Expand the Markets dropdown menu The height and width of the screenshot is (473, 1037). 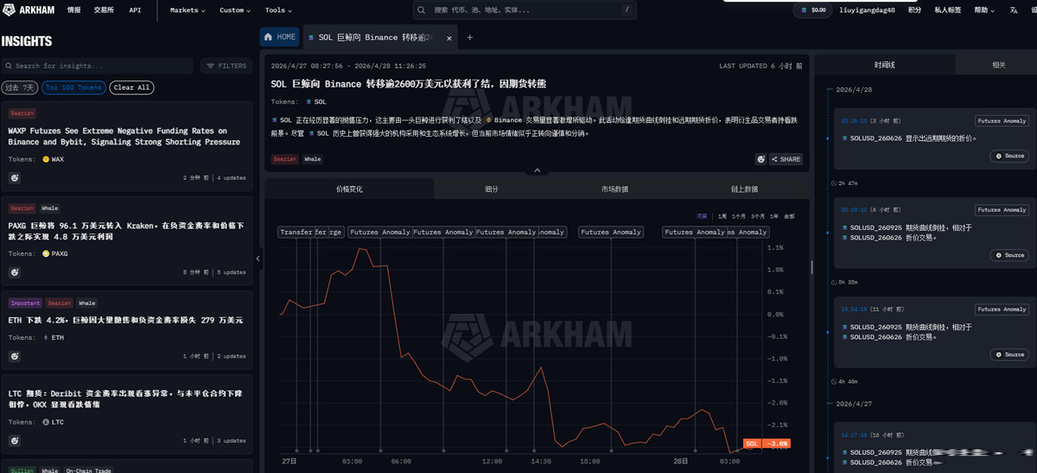[x=188, y=10]
